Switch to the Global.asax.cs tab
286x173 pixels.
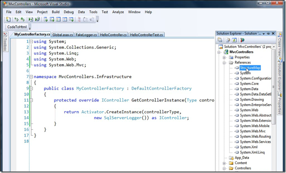63,35
